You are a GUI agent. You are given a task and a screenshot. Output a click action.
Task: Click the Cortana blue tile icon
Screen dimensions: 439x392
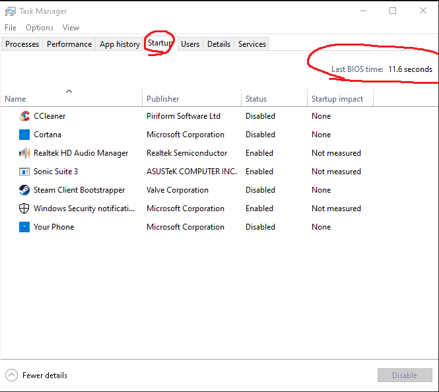24,135
